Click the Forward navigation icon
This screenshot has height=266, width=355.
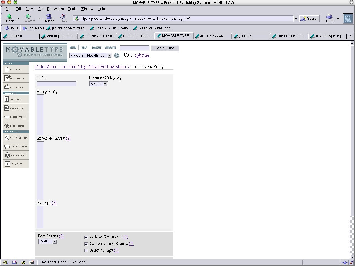tap(29, 18)
